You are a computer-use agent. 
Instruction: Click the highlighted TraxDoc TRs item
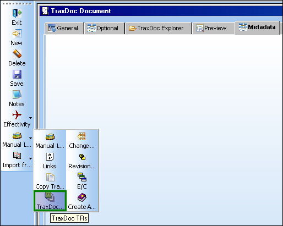(x=50, y=201)
